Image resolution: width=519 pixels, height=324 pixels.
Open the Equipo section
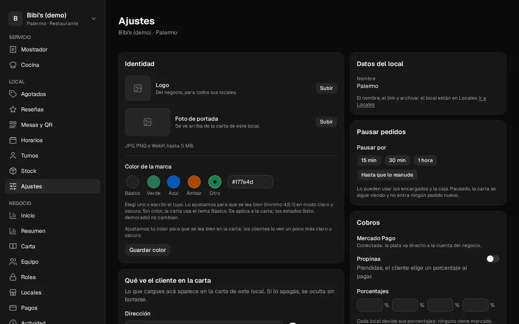pos(52,262)
